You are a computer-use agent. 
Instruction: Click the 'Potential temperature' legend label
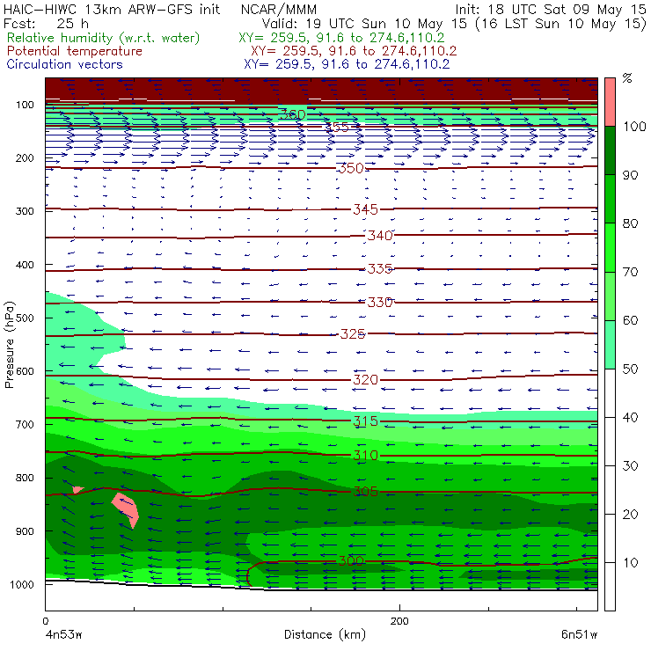(74, 51)
